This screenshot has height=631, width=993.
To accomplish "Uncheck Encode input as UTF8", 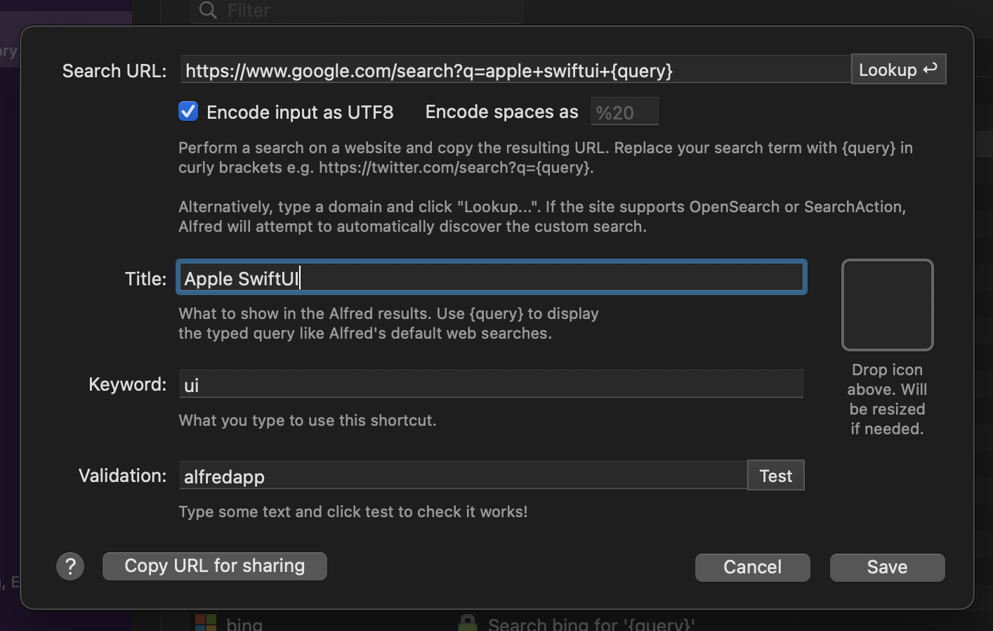I will pos(188,111).
